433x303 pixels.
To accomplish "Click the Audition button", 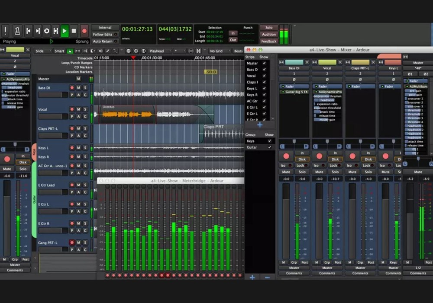I will (268, 35).
